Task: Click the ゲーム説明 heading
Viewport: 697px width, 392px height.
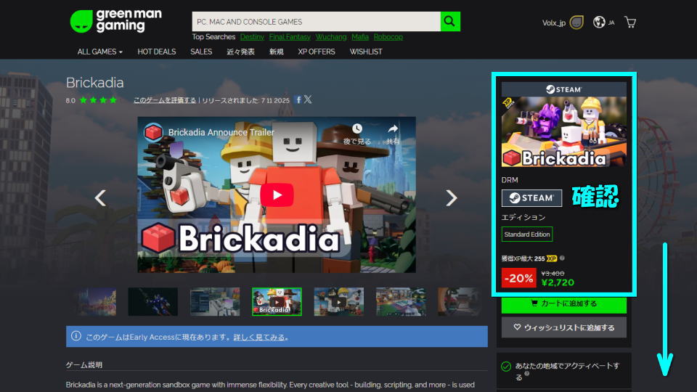Action: [x=84, y=365]
